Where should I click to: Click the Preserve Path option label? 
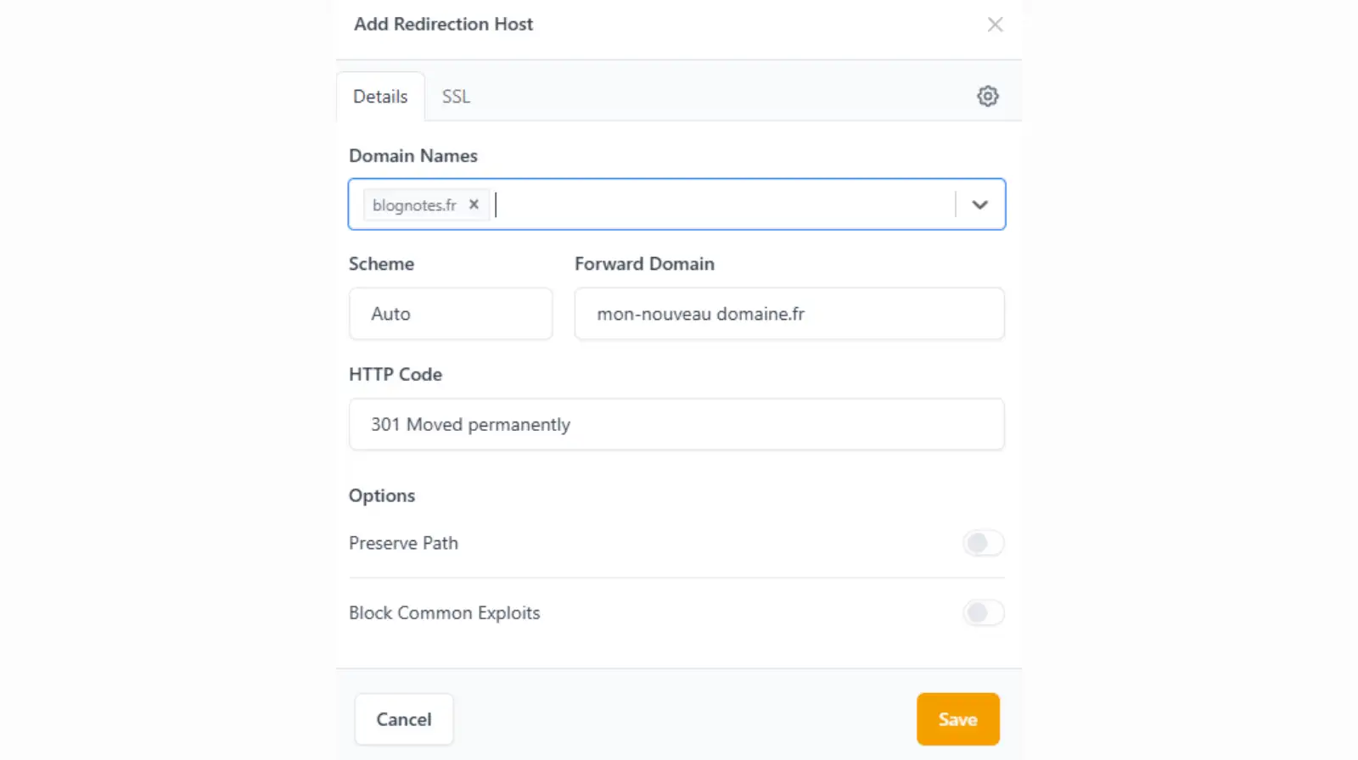403,543
